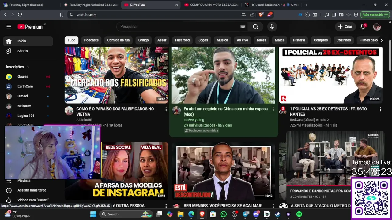Select the Comida de rua chip
The width and height of the screenshot is (392, 220).
coord(118,40)
